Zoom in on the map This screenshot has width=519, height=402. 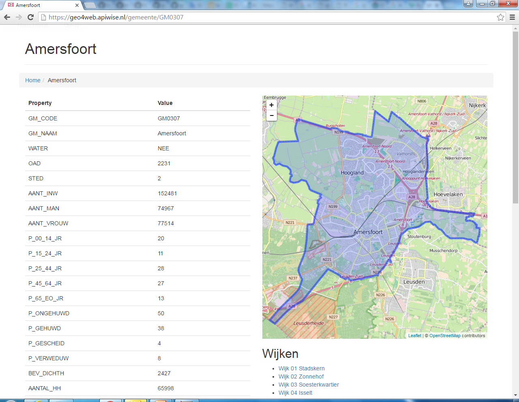point(271,105)
